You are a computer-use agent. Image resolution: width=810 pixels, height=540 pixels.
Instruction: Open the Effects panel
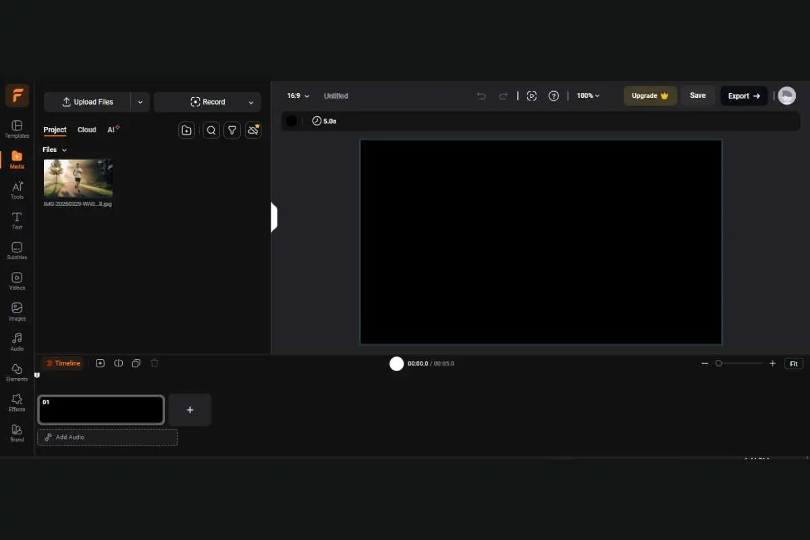click(16, 402)
